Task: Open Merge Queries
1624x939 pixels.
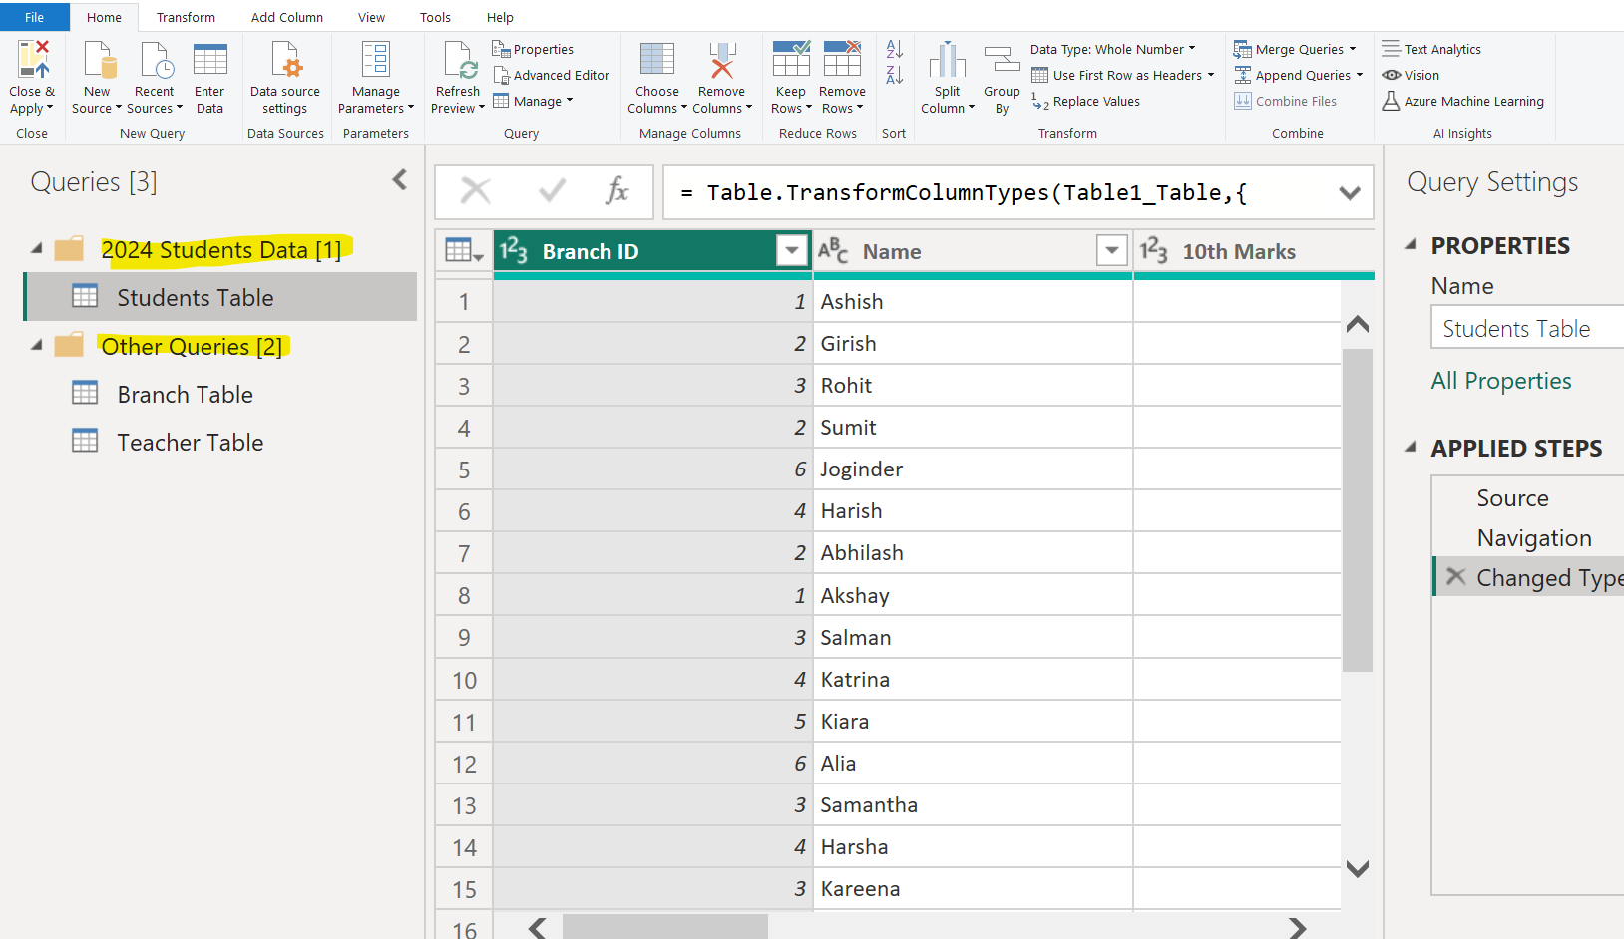Action: [1294, 48]
